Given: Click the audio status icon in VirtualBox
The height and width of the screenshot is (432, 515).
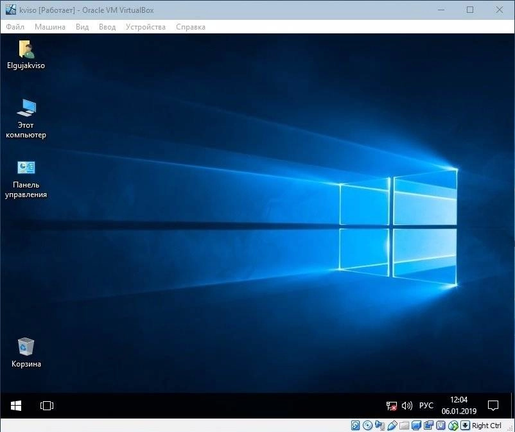Looking at the screenshot, I should point(380,426).
